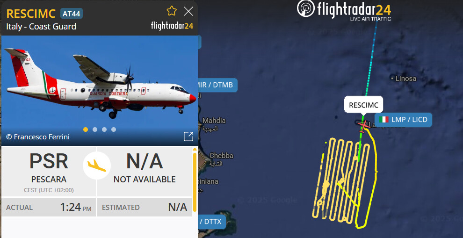The width and height of the screenshot is (463, 238).
Task: Select the third photo carousel dot
Action: pos(104,130)
